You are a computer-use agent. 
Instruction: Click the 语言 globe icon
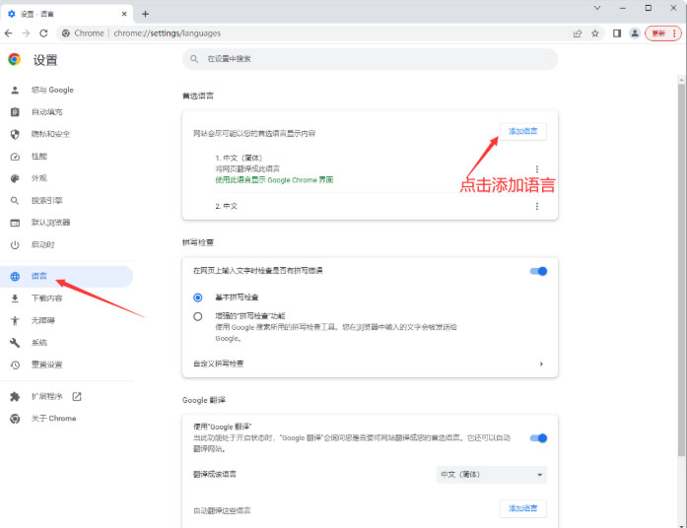pyautogui.click(x=15, y=276)
